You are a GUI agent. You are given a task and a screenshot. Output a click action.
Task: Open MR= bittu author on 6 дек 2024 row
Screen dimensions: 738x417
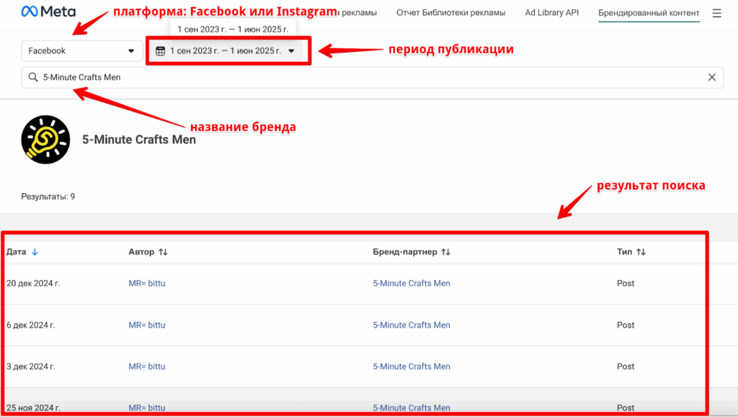(x=147, y=325)
